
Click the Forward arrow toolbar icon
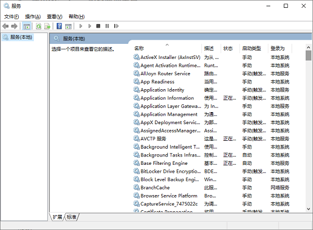click(x=15, y=26)
